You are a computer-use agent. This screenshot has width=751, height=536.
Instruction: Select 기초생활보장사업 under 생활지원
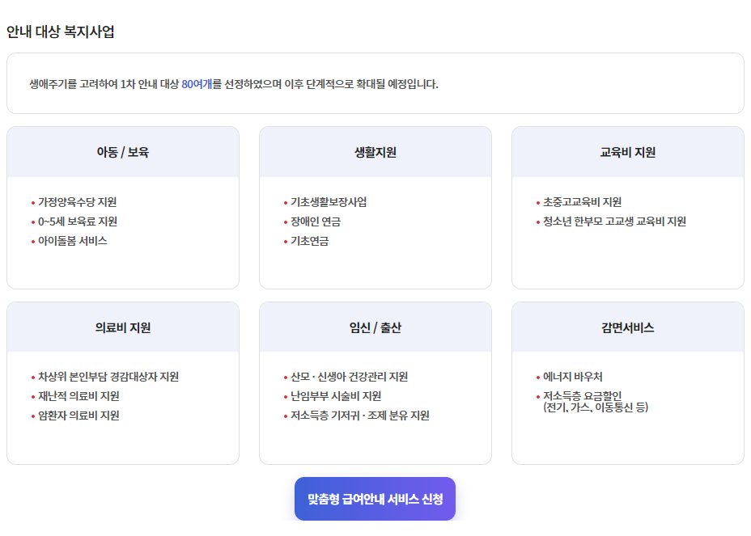point(329,200)
